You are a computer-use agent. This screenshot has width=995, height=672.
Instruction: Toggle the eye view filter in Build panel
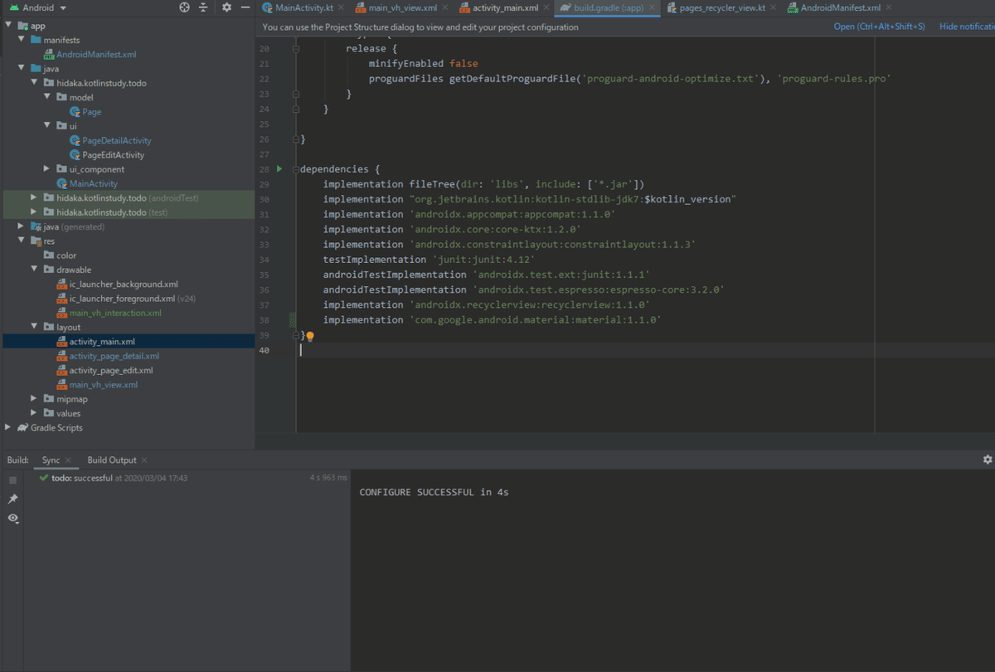pos(12,518)
